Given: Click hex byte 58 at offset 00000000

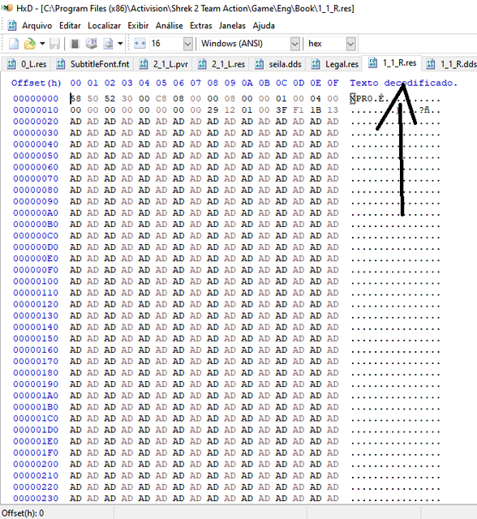Looking at the screenshot, I should 75,99.
